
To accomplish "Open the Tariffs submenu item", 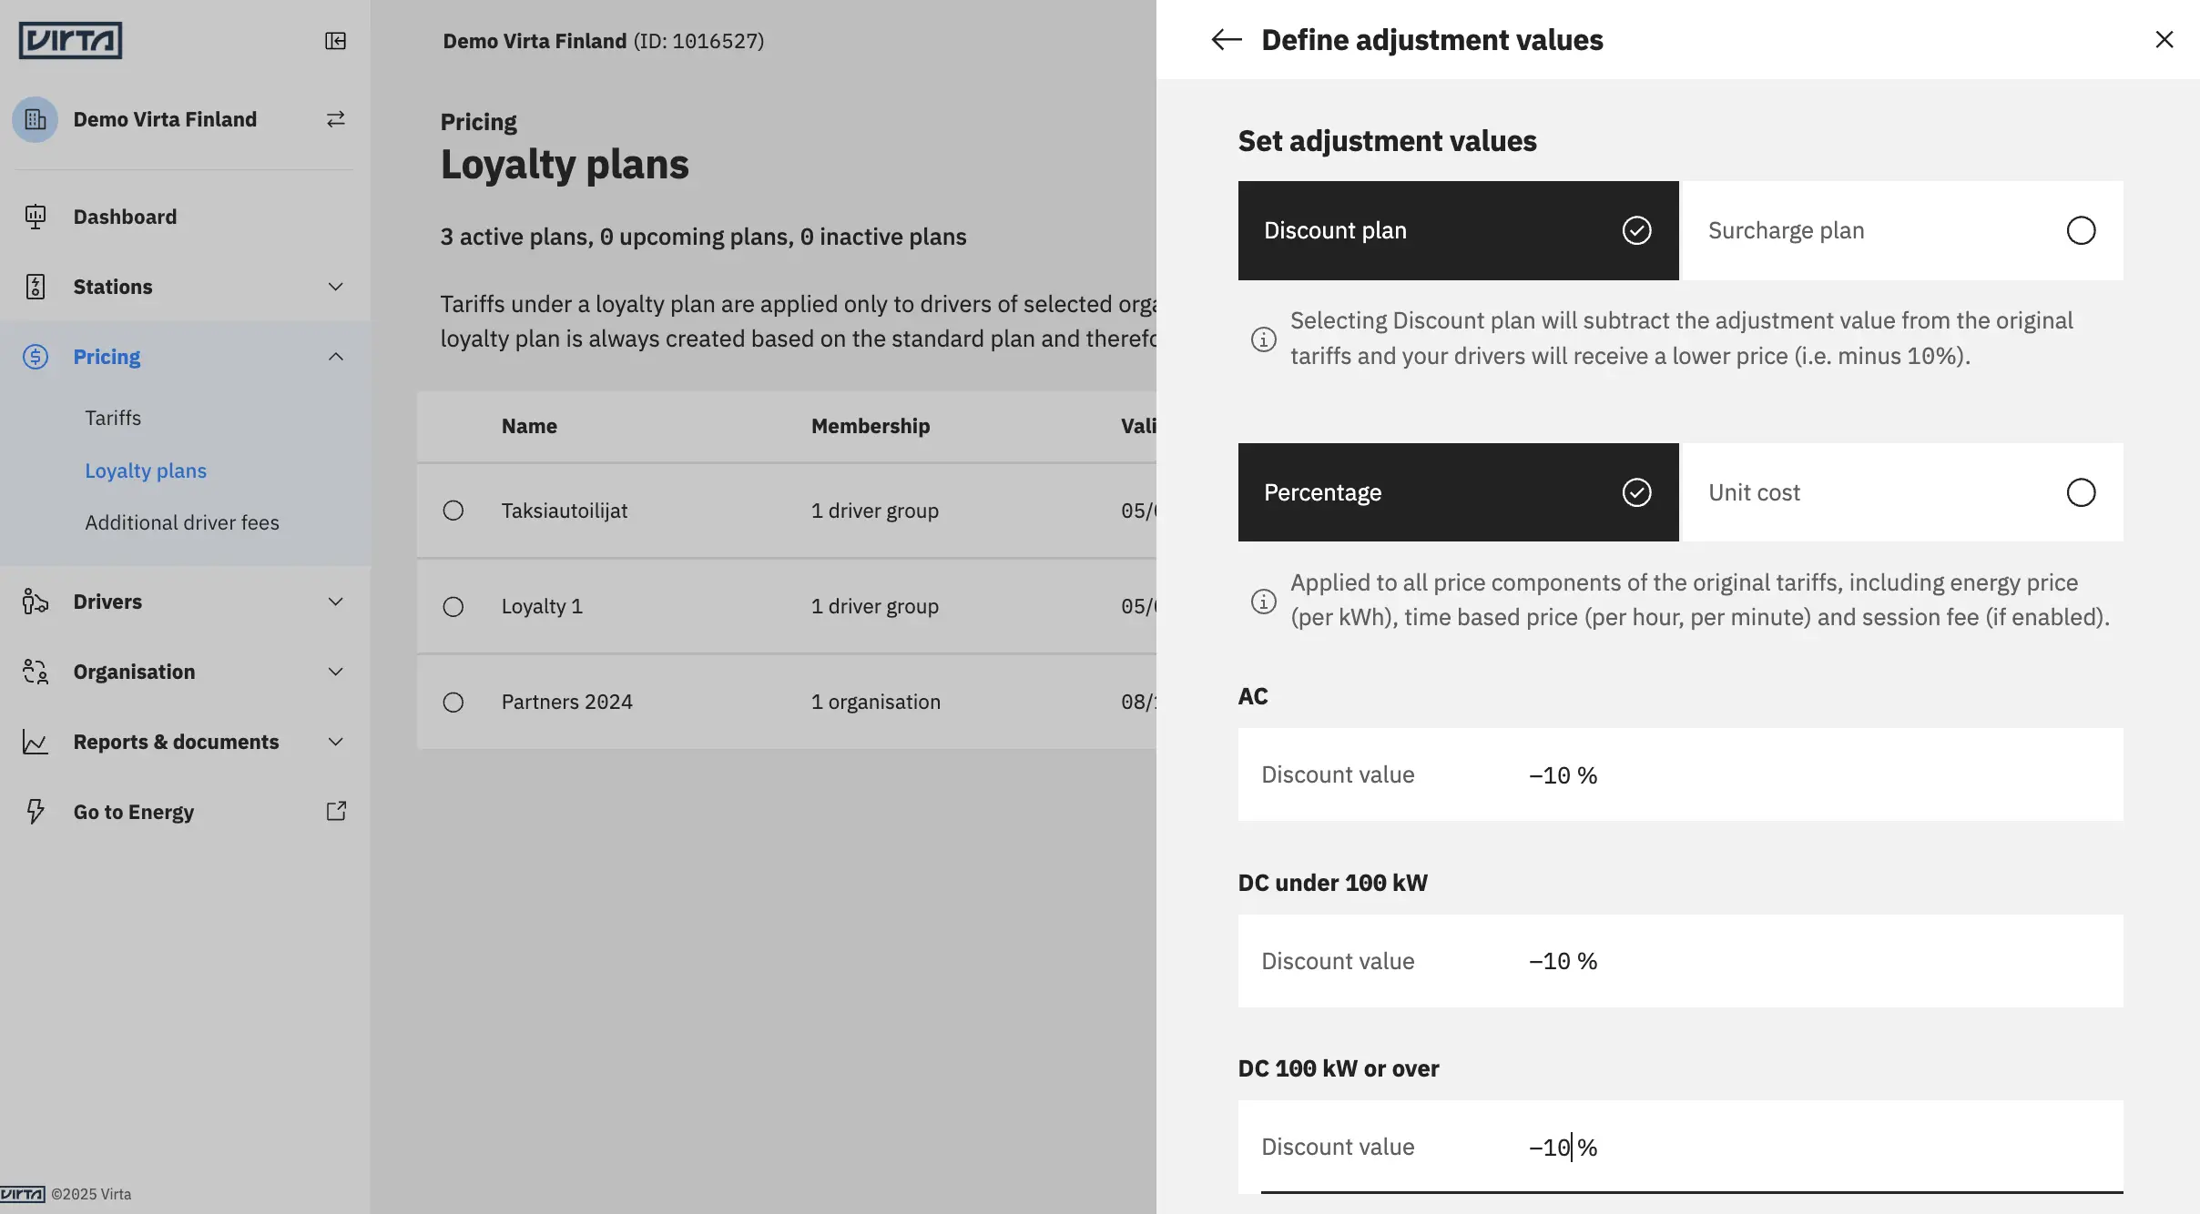I will 113,418.
